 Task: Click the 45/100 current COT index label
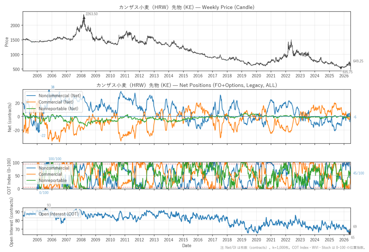pyautogui.click(x=359, y=173)
